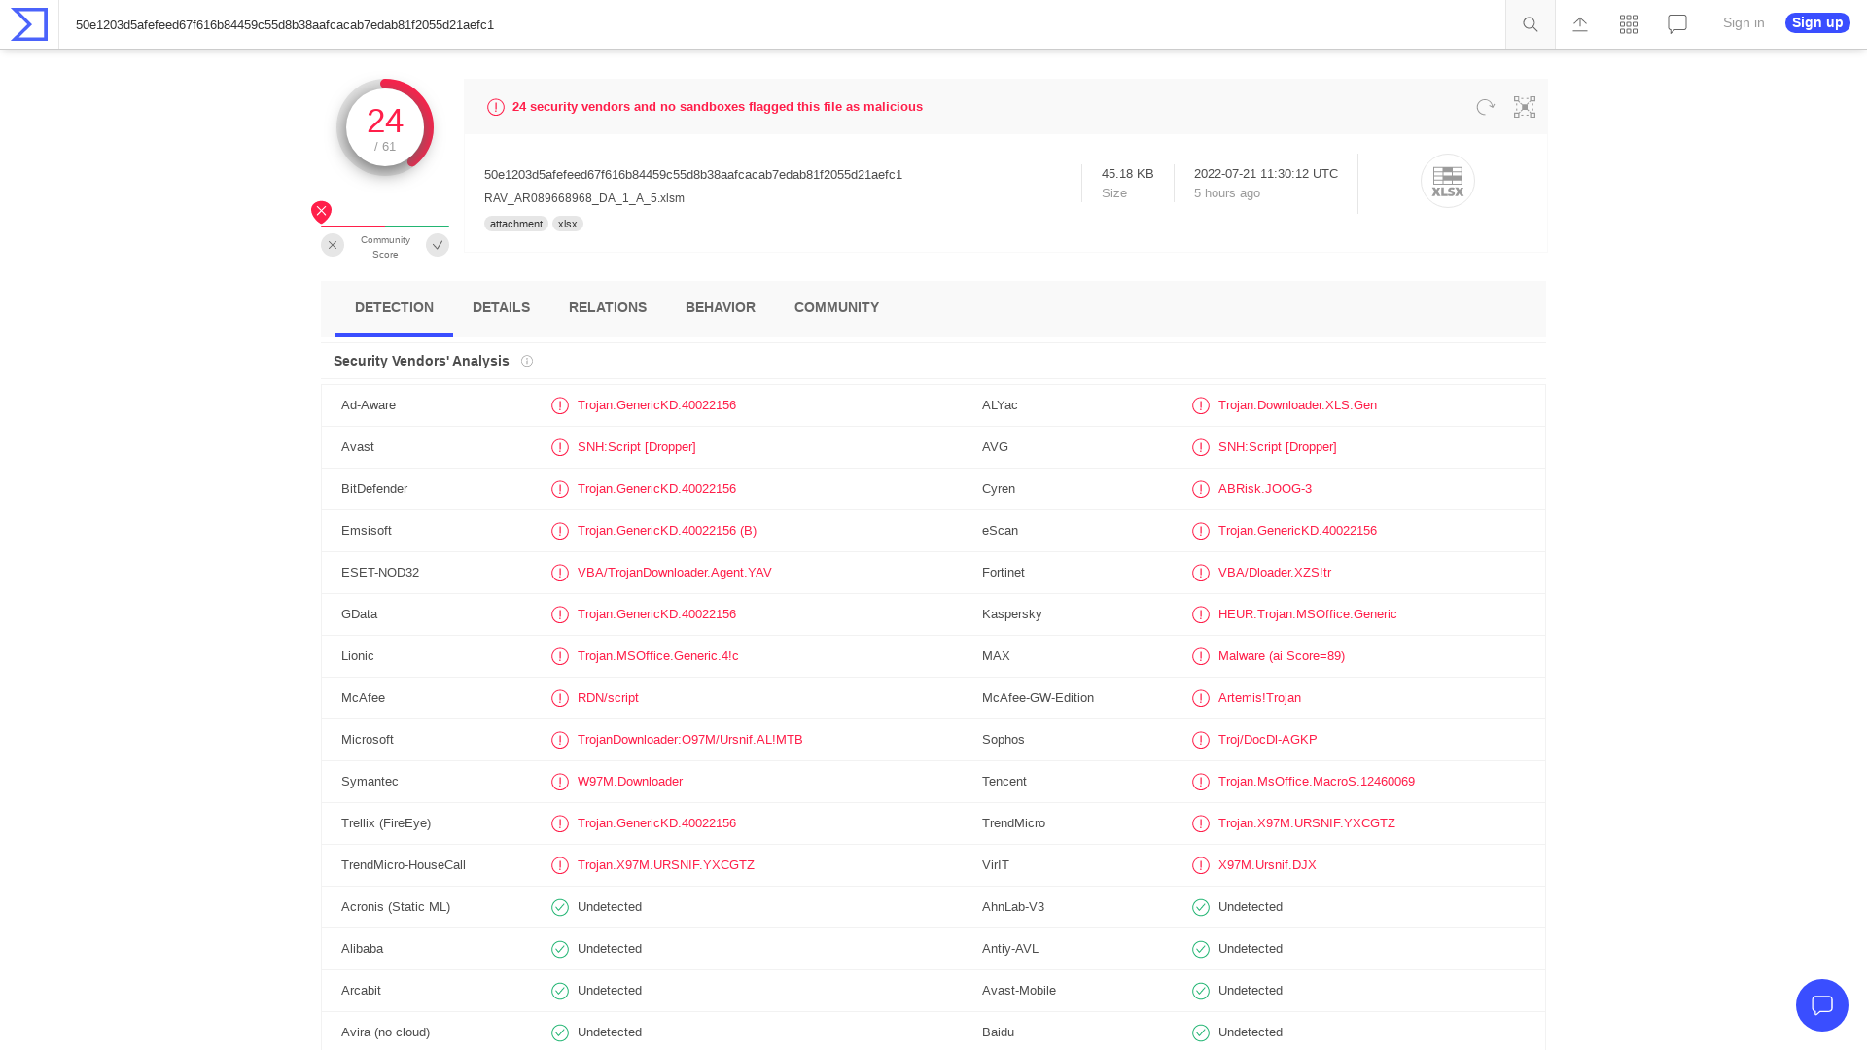Open Microsoft's TrojanDownloader detection link
This screenshot has width=1867, height=1050.
(689, 739)
